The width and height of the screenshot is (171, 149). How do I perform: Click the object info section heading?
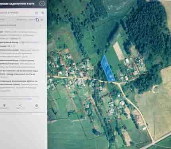[8, 25]
